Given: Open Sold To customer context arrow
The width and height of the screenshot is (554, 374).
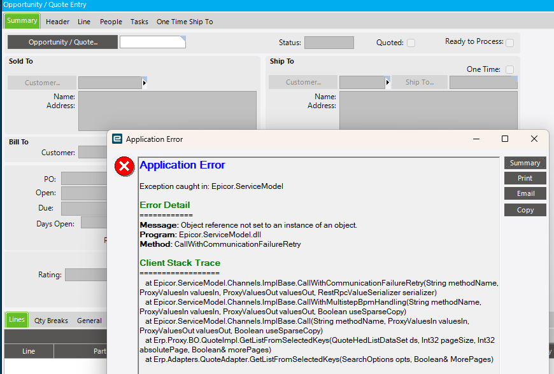Looking at the screenshot, I should (x=144, y=83).
